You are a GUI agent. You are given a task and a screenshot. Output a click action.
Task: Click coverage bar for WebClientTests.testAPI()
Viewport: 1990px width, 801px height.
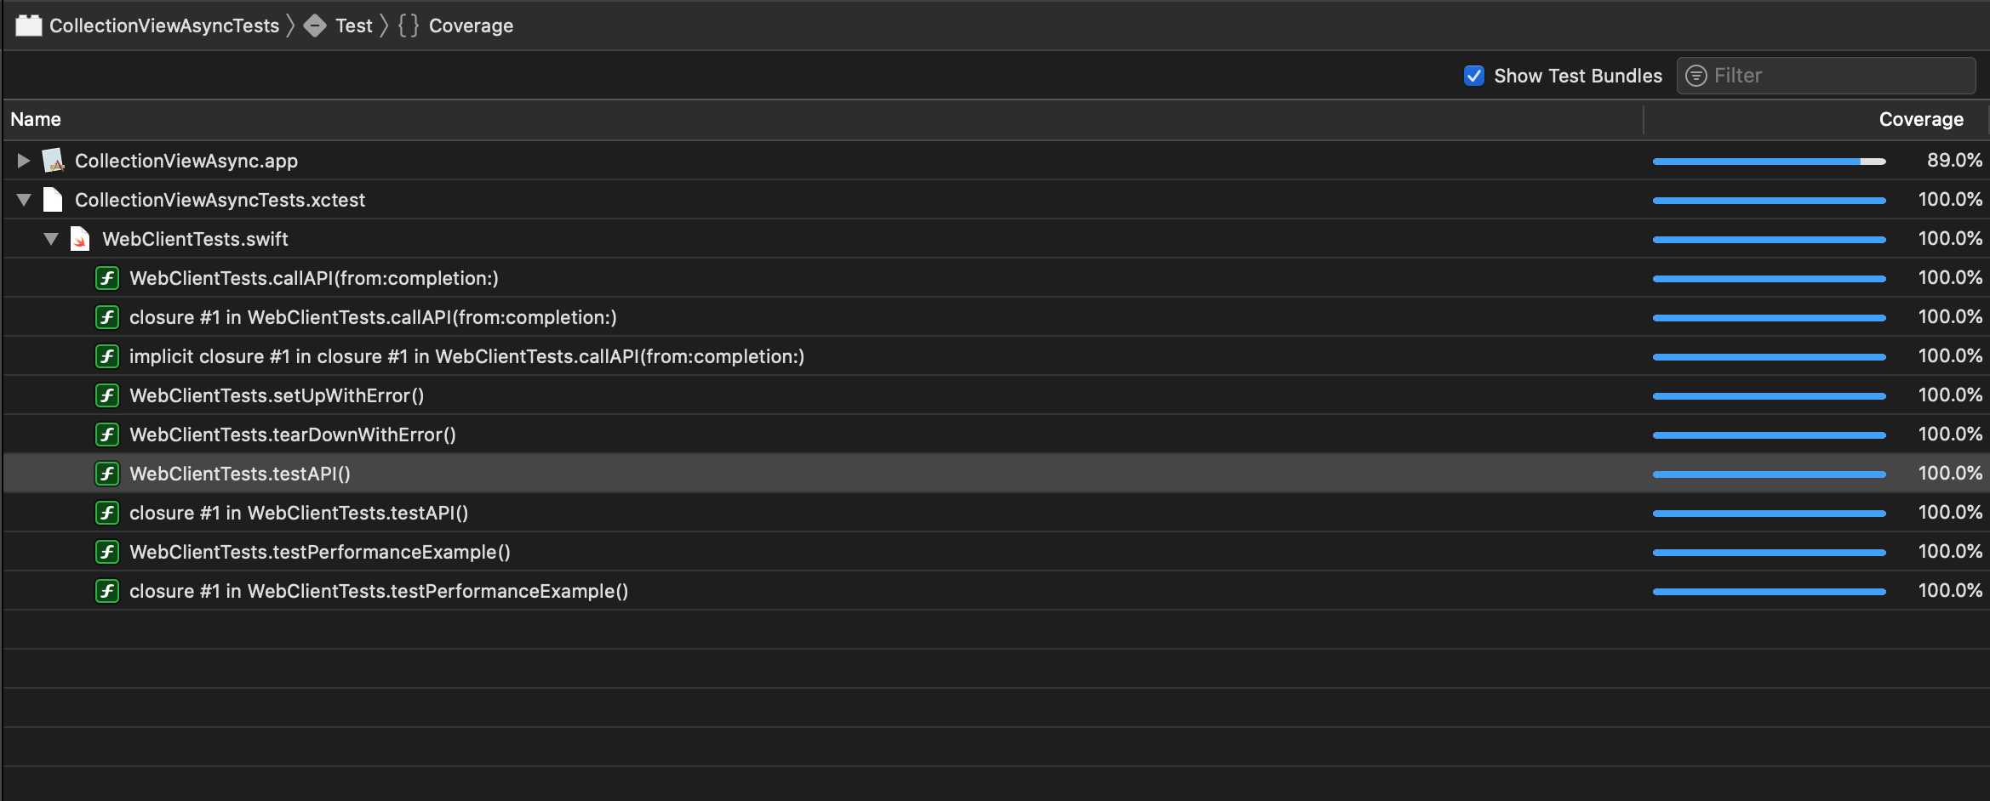pyautogui.click(x=1769, y=474)
